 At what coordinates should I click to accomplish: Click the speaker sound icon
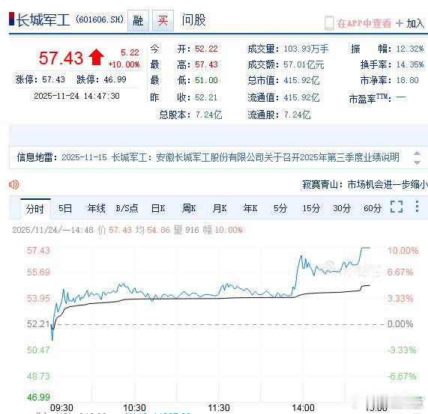pos(13,184)
